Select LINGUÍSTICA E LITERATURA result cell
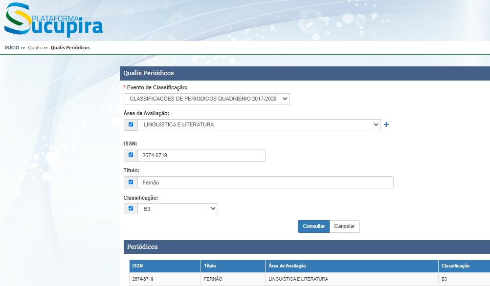Viewport: 490px width, 286px height. 352,279
